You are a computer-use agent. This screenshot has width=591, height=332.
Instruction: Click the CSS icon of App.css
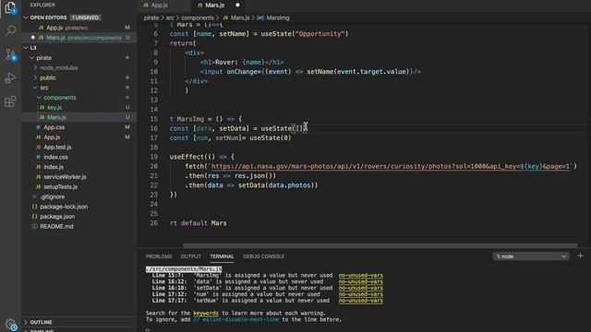tap(38, 127)
